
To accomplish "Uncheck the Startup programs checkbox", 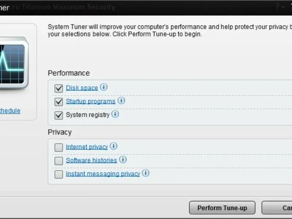I will click(59, 102).
